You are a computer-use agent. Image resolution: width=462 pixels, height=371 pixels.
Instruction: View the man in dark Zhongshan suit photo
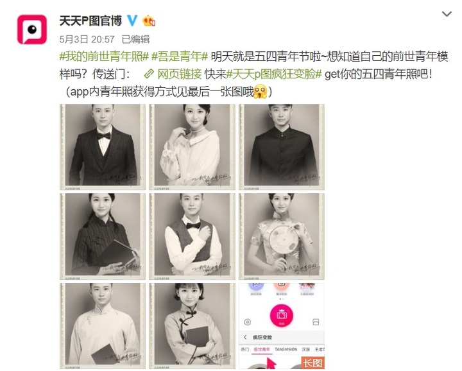[282, 147]
